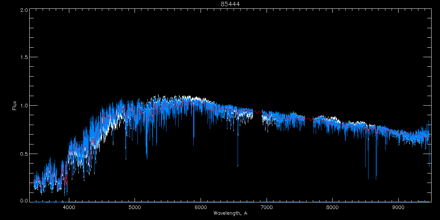This screenshot has width=440, height=220.
Task: Click the 7000 x-axis tick label
Action: [267, 207]
